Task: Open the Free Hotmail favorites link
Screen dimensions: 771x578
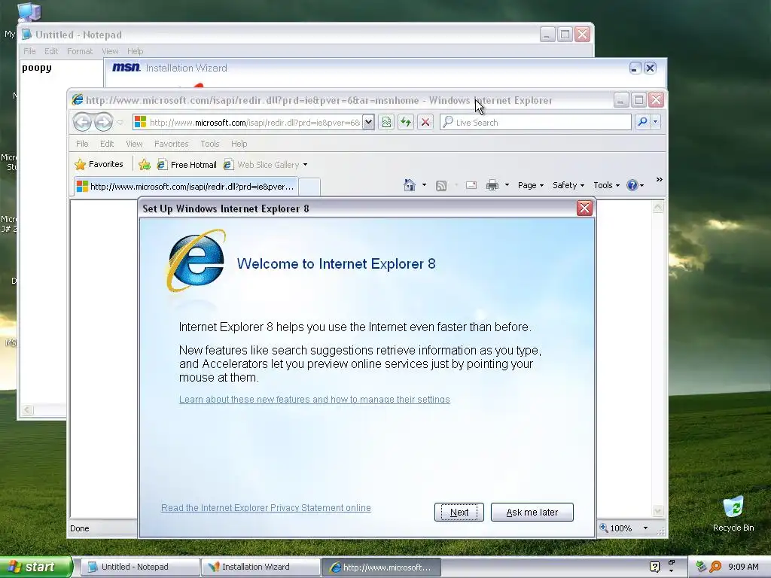Action: [x=187, y=165]
